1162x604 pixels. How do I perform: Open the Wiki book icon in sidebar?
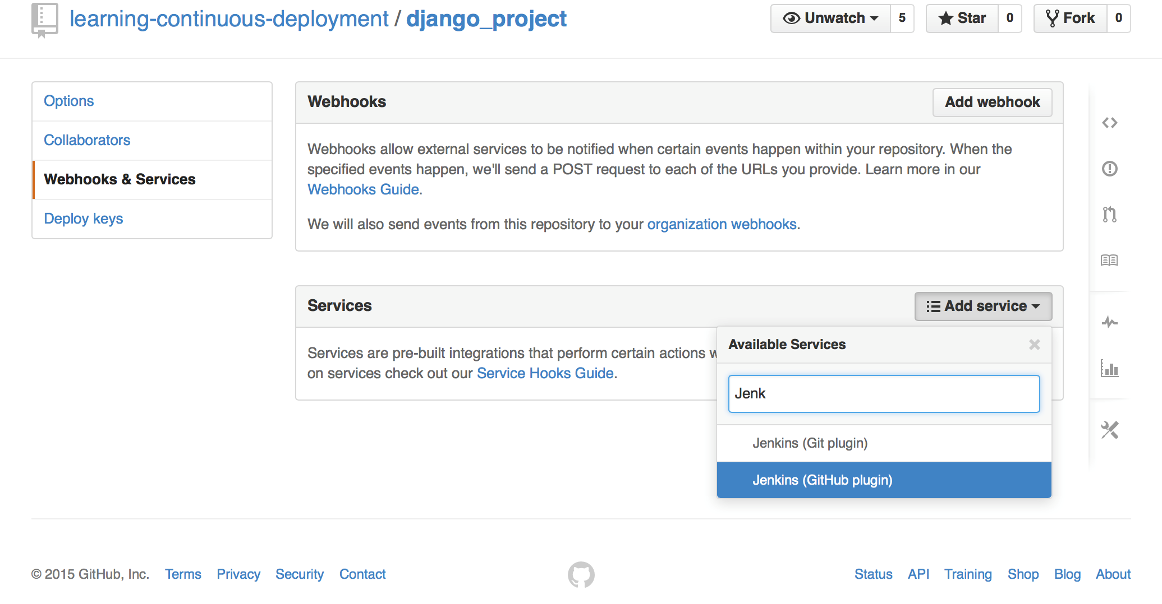(x=1109, y=261)
